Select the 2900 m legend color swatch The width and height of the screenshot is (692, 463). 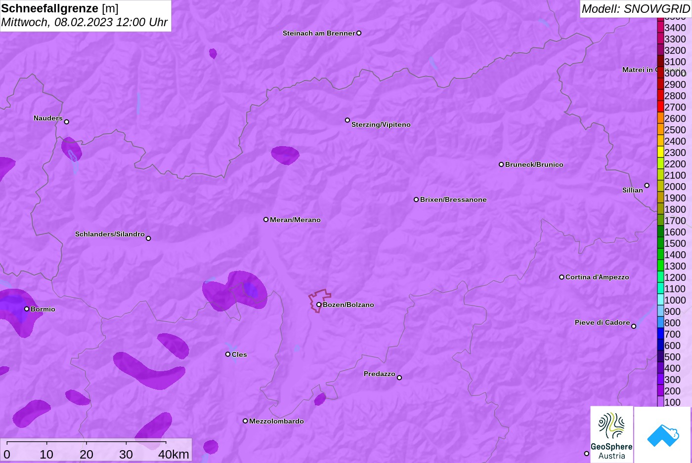point(660,84)
